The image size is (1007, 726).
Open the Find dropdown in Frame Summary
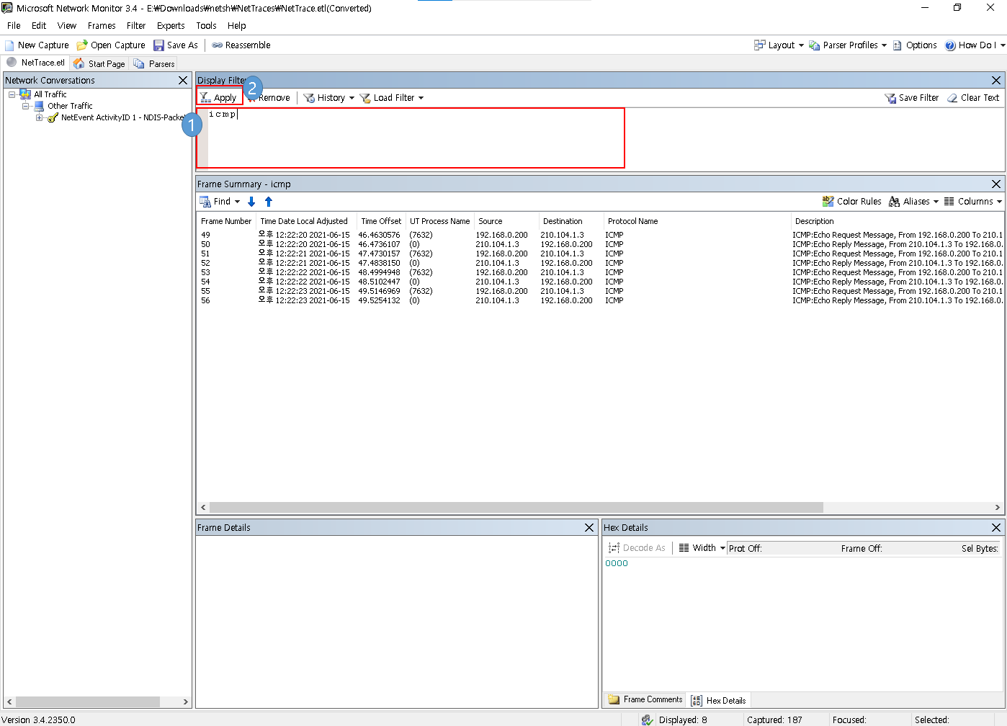coord(220,202)
